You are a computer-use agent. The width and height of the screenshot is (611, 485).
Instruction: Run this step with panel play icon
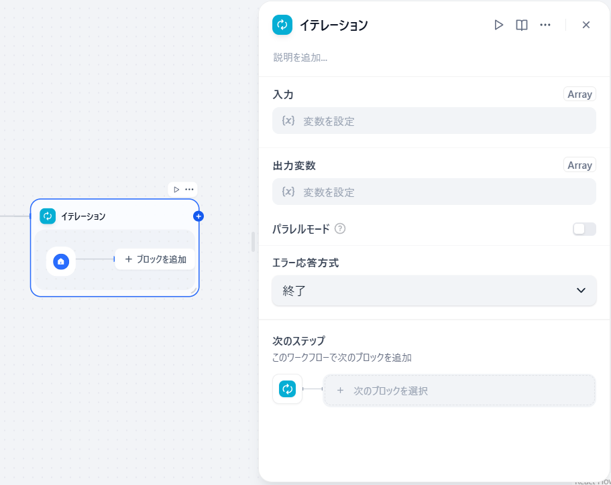tap(498, 25)
